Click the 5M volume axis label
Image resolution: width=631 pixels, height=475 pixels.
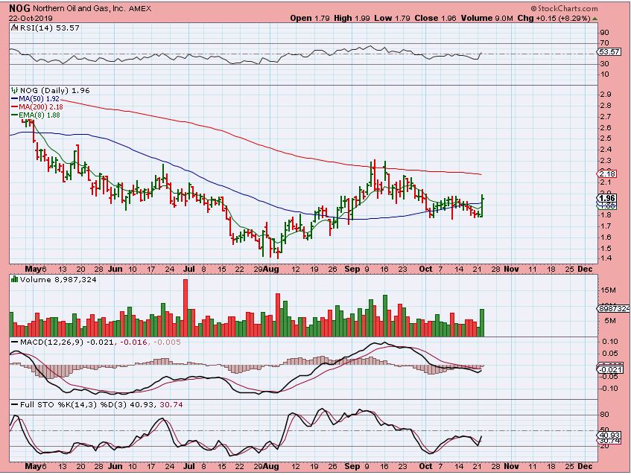click(609, 321)
